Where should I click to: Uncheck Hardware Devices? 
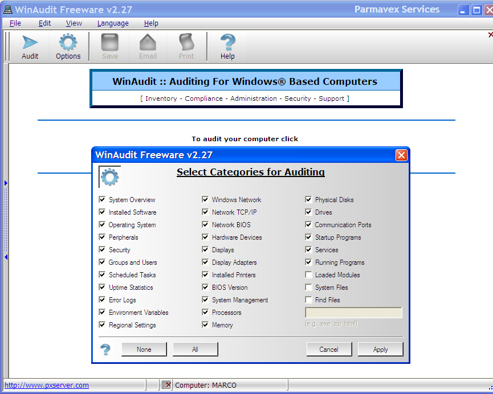click(205, 237)
